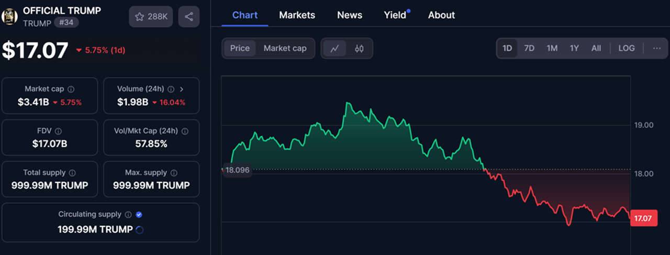This screenshot has height=255, width=670.
Task: Click the $1.98B volume value
Action: pos(132,102)
